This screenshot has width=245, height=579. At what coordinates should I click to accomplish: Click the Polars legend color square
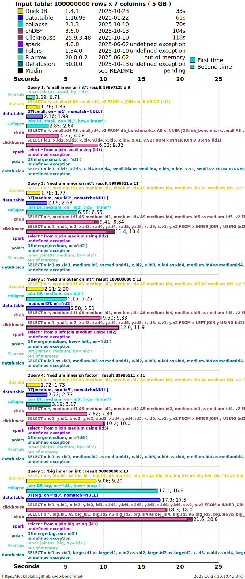point(20,51)
